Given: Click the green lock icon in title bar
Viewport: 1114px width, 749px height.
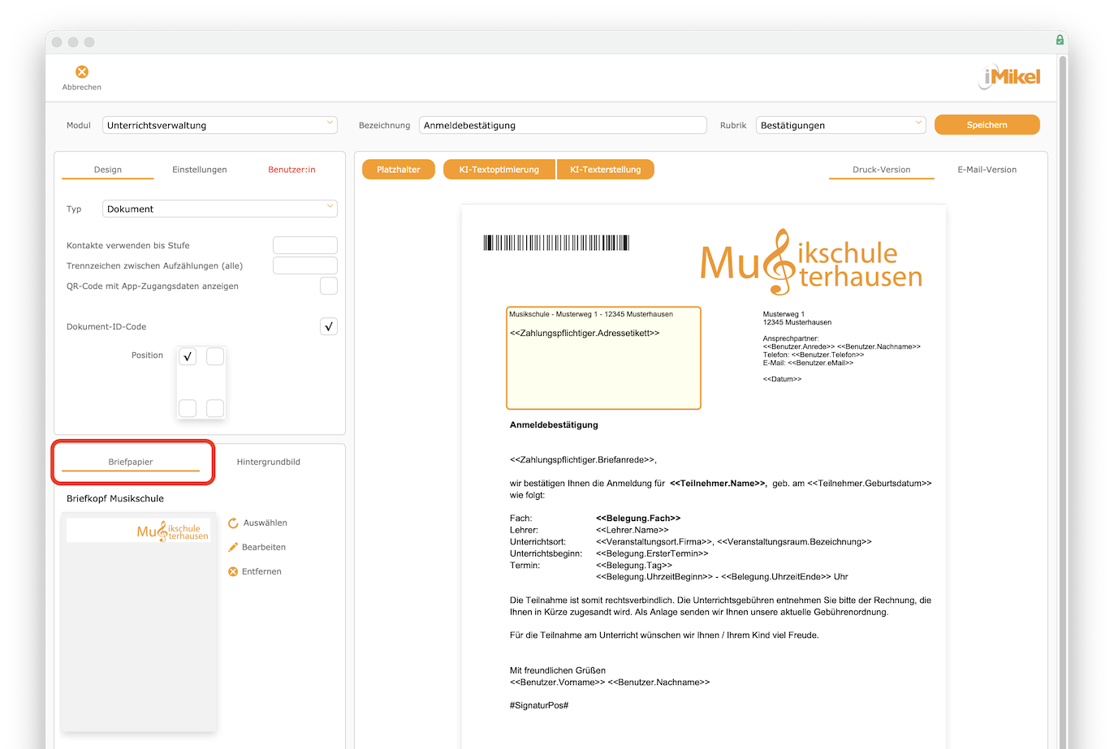Looking at the screenshot, I should 1060,40.
